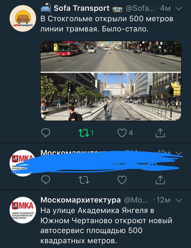Like the scribbled-out Москомархитектура tweet
191x248 pixels.
[122, 180]
